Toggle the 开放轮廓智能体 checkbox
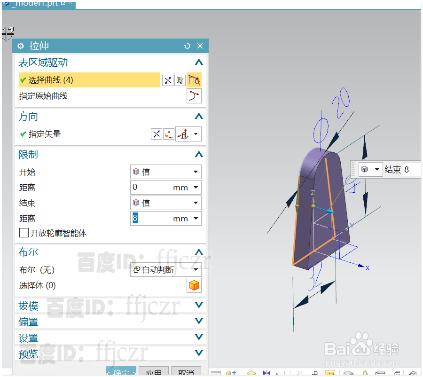423x377 pixels. point(24,233)
